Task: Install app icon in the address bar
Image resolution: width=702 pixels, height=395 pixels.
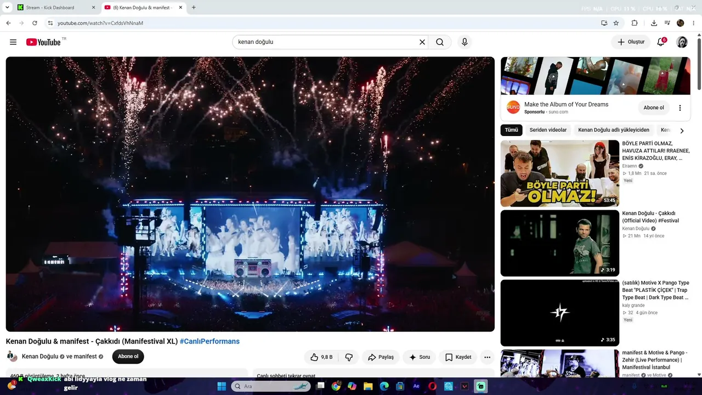Action: tap(604, 23)
